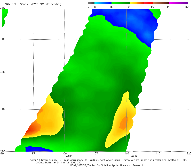The image size is (191, 167).
Task: Click the longitude label '115'
Action: (x=158, y=154)
